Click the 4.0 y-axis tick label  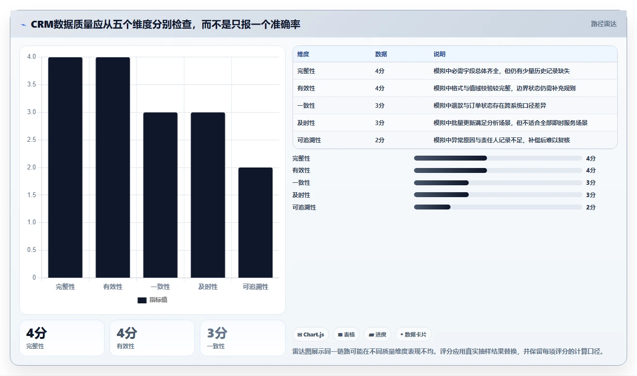pyautogui.click(x=32, y=57)
